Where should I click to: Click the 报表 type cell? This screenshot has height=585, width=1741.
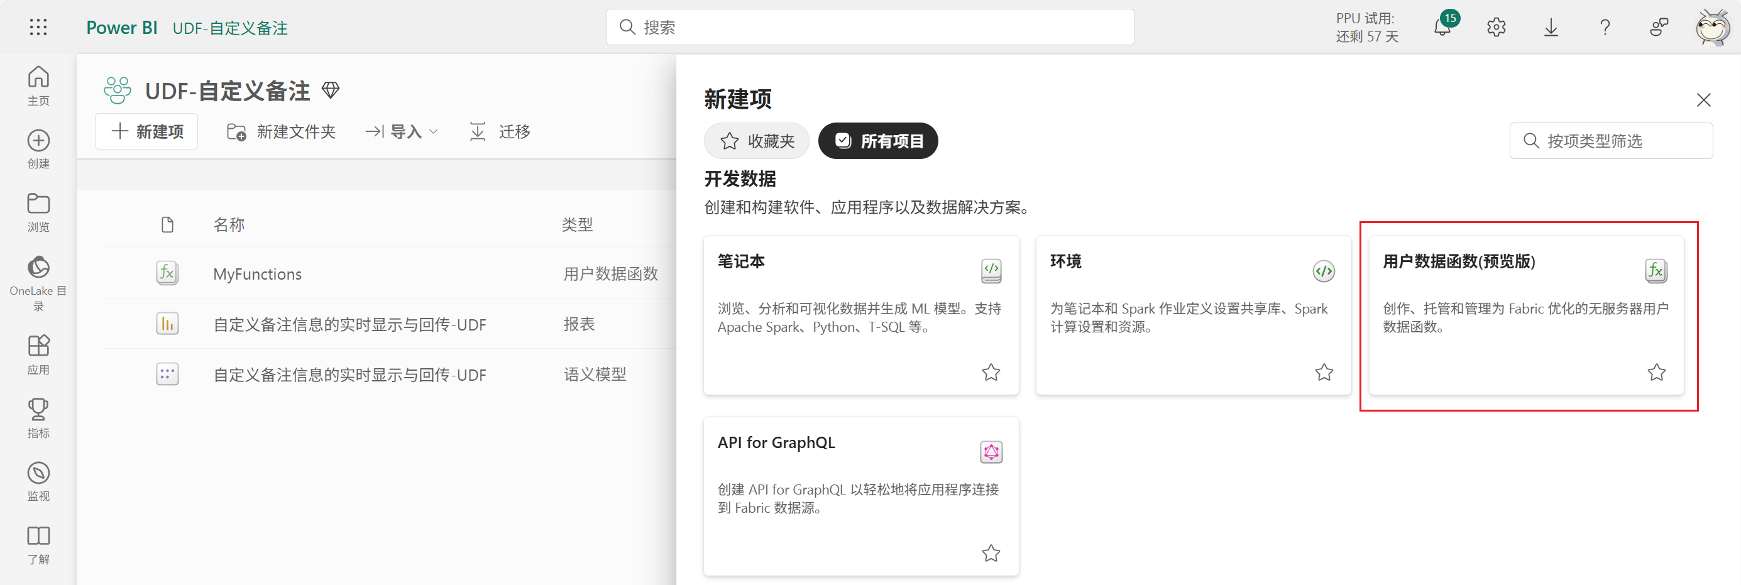click(579, 324)
